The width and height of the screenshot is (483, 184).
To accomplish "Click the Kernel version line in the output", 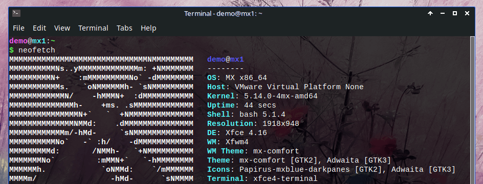I will coord(262,96).
